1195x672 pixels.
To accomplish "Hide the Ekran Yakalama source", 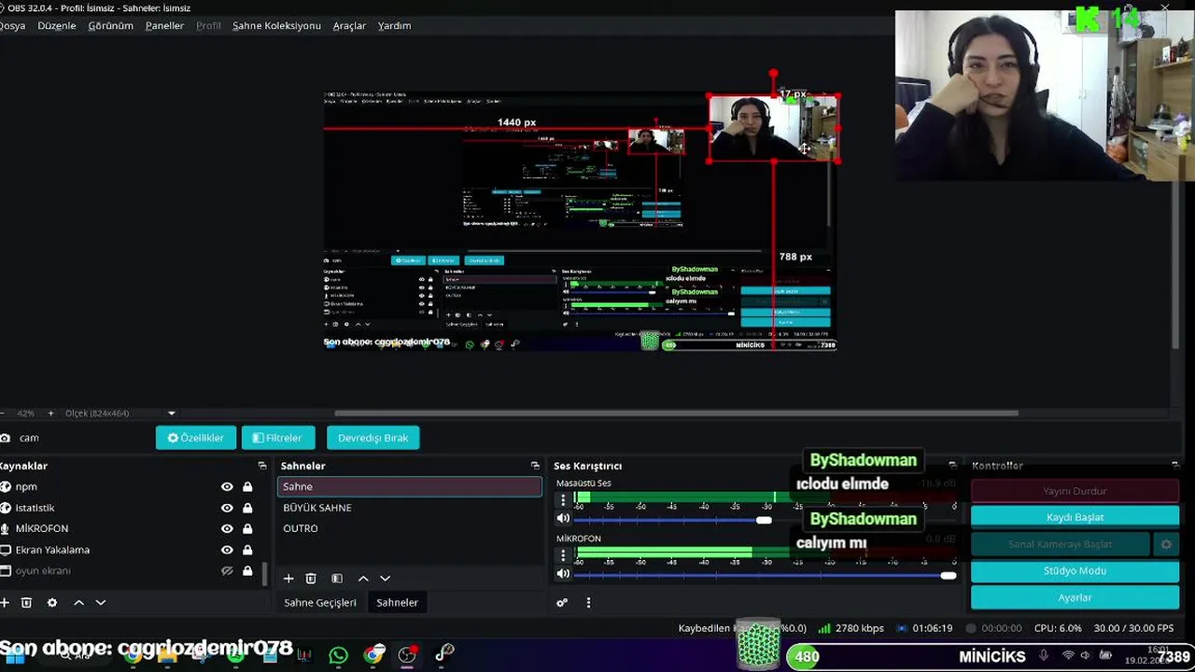I will tap(227, 550).
